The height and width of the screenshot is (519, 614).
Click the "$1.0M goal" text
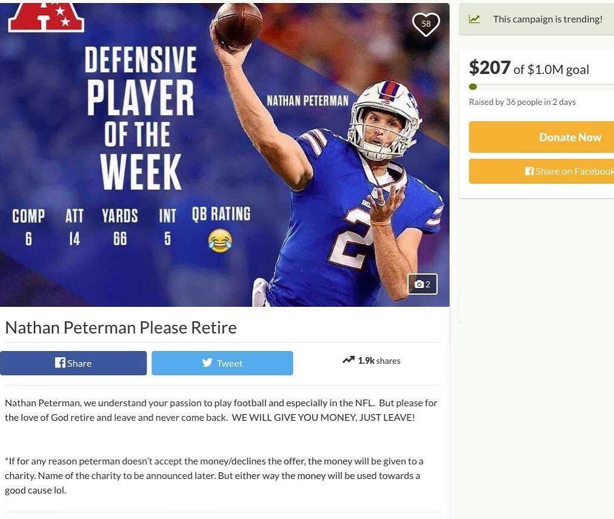558,70
